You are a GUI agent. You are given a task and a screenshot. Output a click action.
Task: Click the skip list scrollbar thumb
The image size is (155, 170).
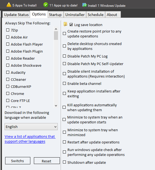pyautogui.click(x=56, y=36)
